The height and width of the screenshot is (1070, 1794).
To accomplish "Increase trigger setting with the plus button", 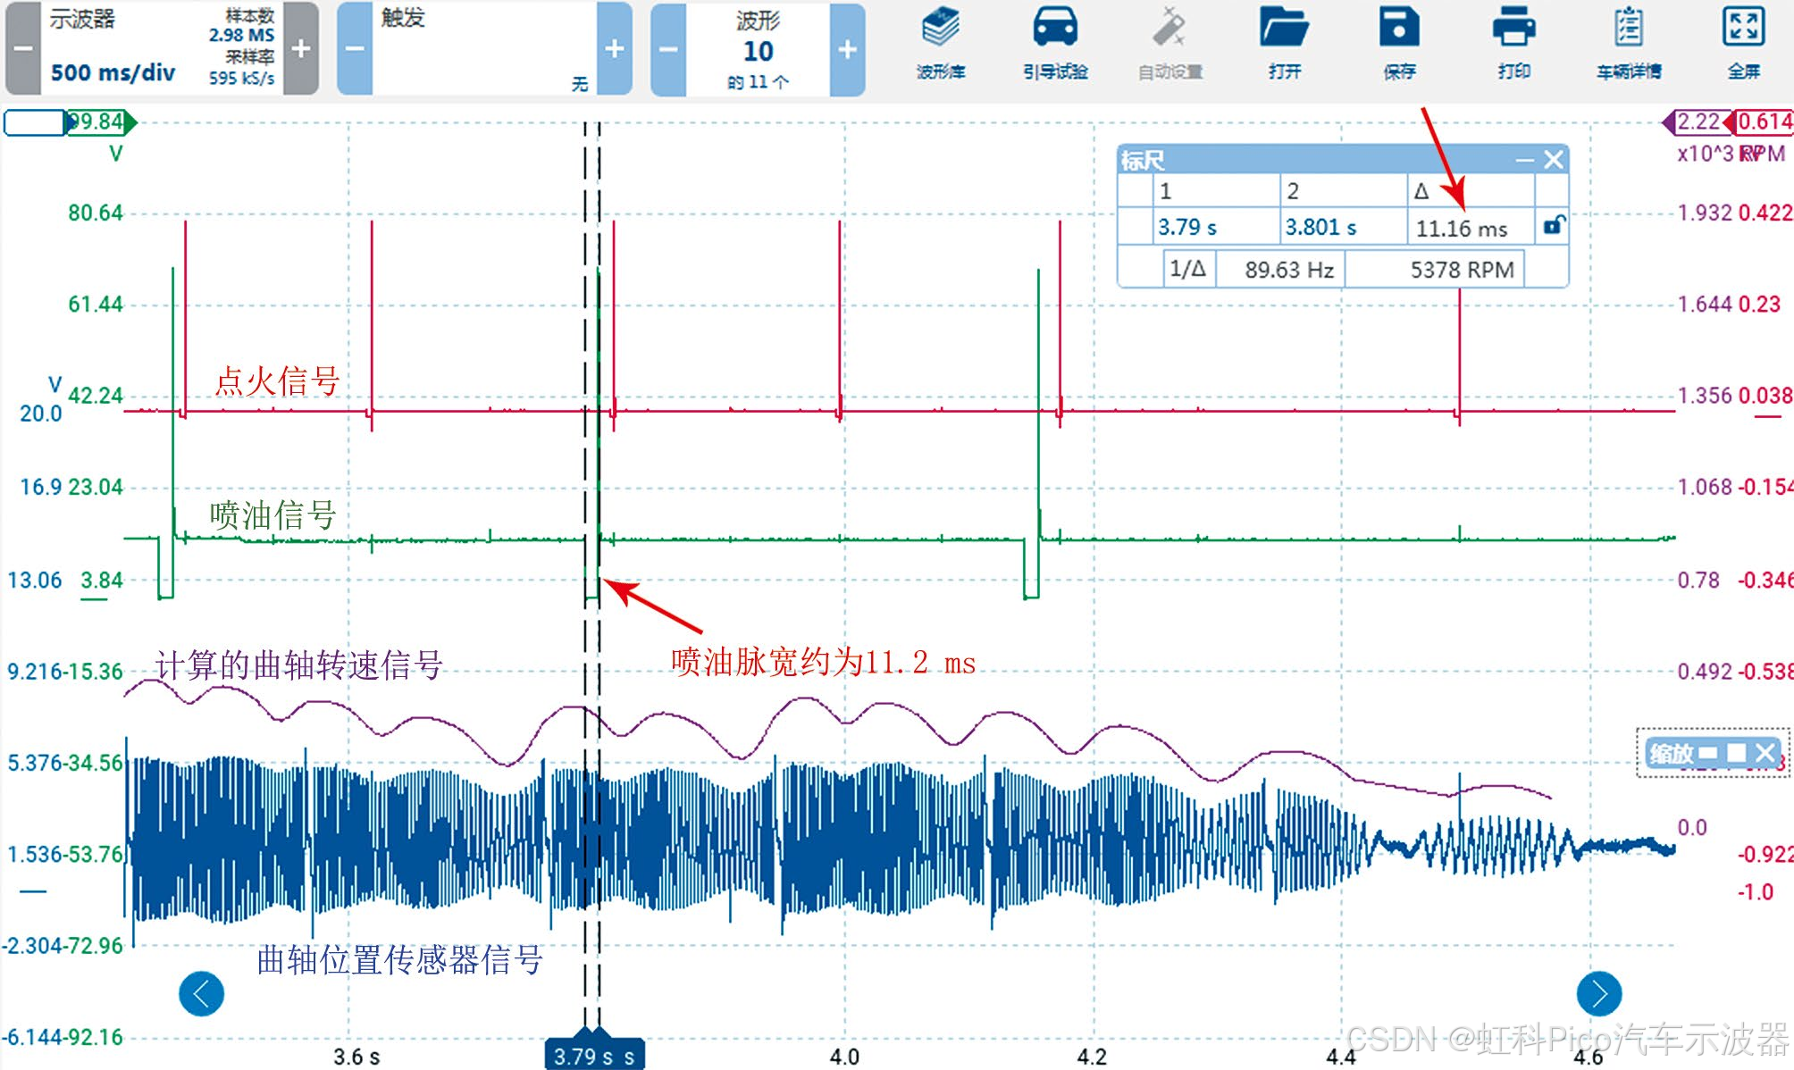I will click(x=615, y=49).
